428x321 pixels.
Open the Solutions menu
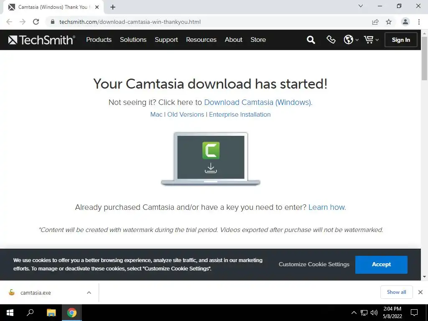[x=133, y=40]
